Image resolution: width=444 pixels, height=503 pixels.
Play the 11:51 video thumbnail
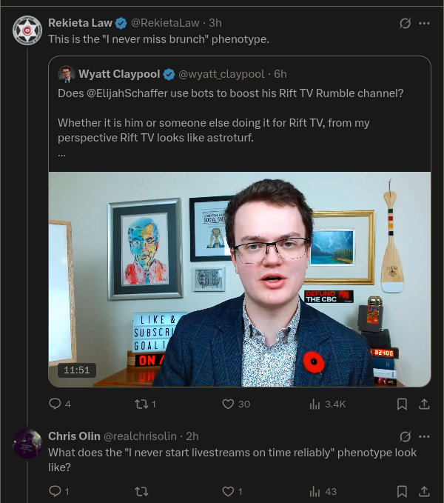pos(240,279)
